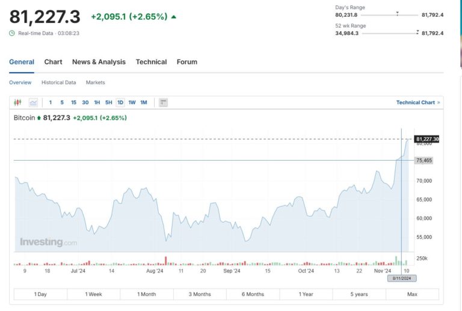462x311 pixels.
Task: Click the news overlay icon in chart toolbar
Action: (163, 102)
